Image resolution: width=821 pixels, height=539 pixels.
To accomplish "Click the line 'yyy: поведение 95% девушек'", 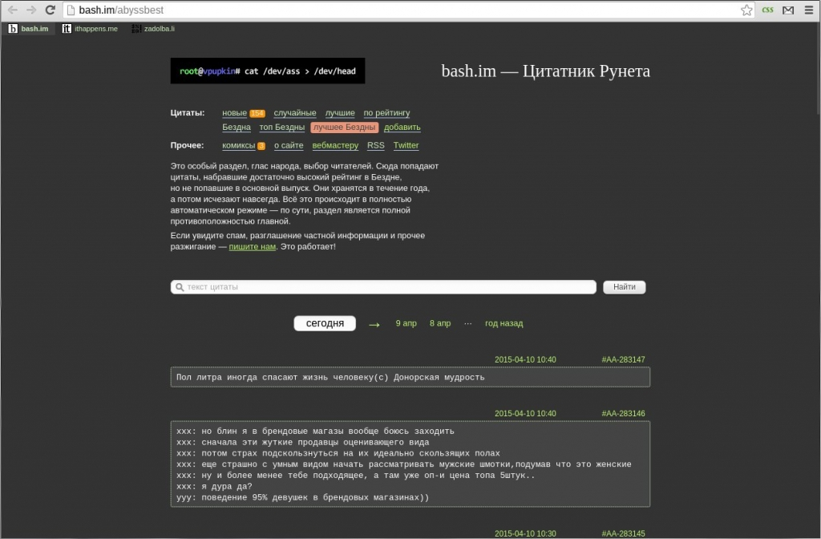I will 302,497.
